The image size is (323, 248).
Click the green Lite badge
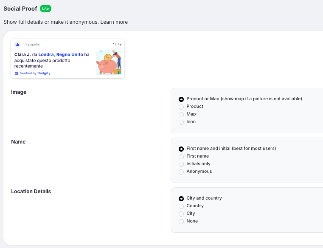(45, 8)
